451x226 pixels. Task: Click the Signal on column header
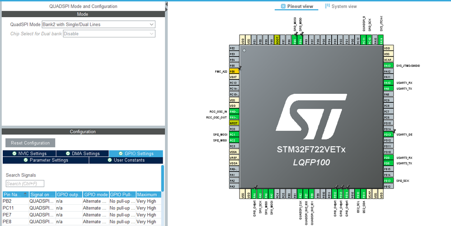42,194
